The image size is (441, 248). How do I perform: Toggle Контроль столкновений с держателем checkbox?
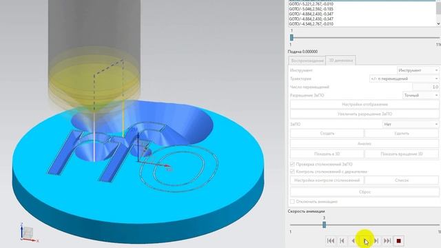coord(292,172)
